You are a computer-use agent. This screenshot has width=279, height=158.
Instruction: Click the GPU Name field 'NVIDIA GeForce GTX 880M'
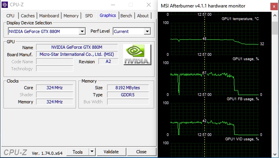(77, 47)
